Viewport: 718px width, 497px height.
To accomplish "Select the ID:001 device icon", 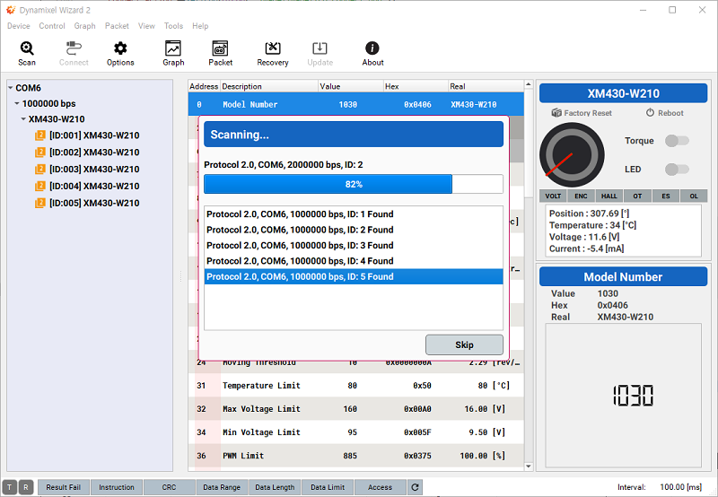I will tap(40, 135).
